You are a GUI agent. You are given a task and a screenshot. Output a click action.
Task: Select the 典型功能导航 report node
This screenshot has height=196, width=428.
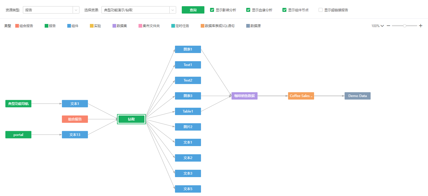18,104
